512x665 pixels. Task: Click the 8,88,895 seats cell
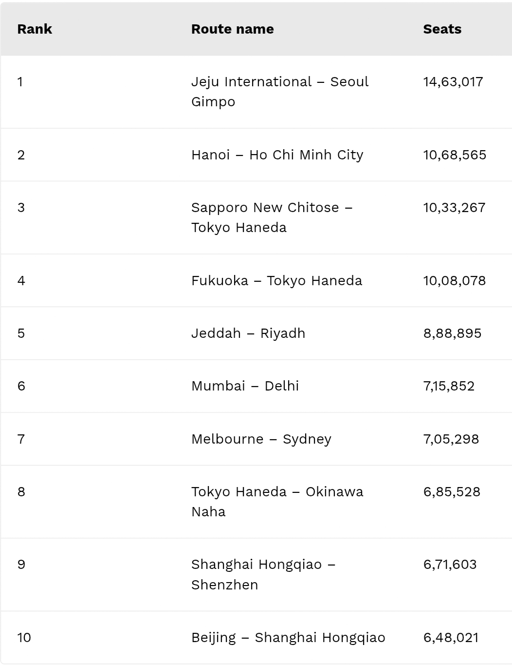[452, 333]
